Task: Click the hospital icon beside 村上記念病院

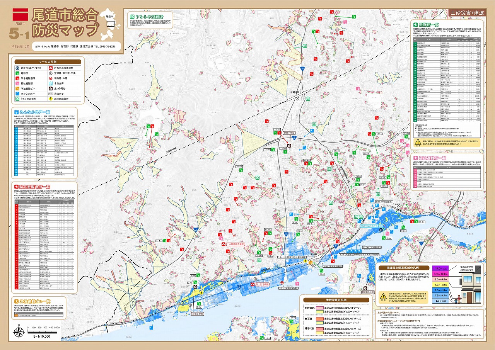Action: pos(252,284)
